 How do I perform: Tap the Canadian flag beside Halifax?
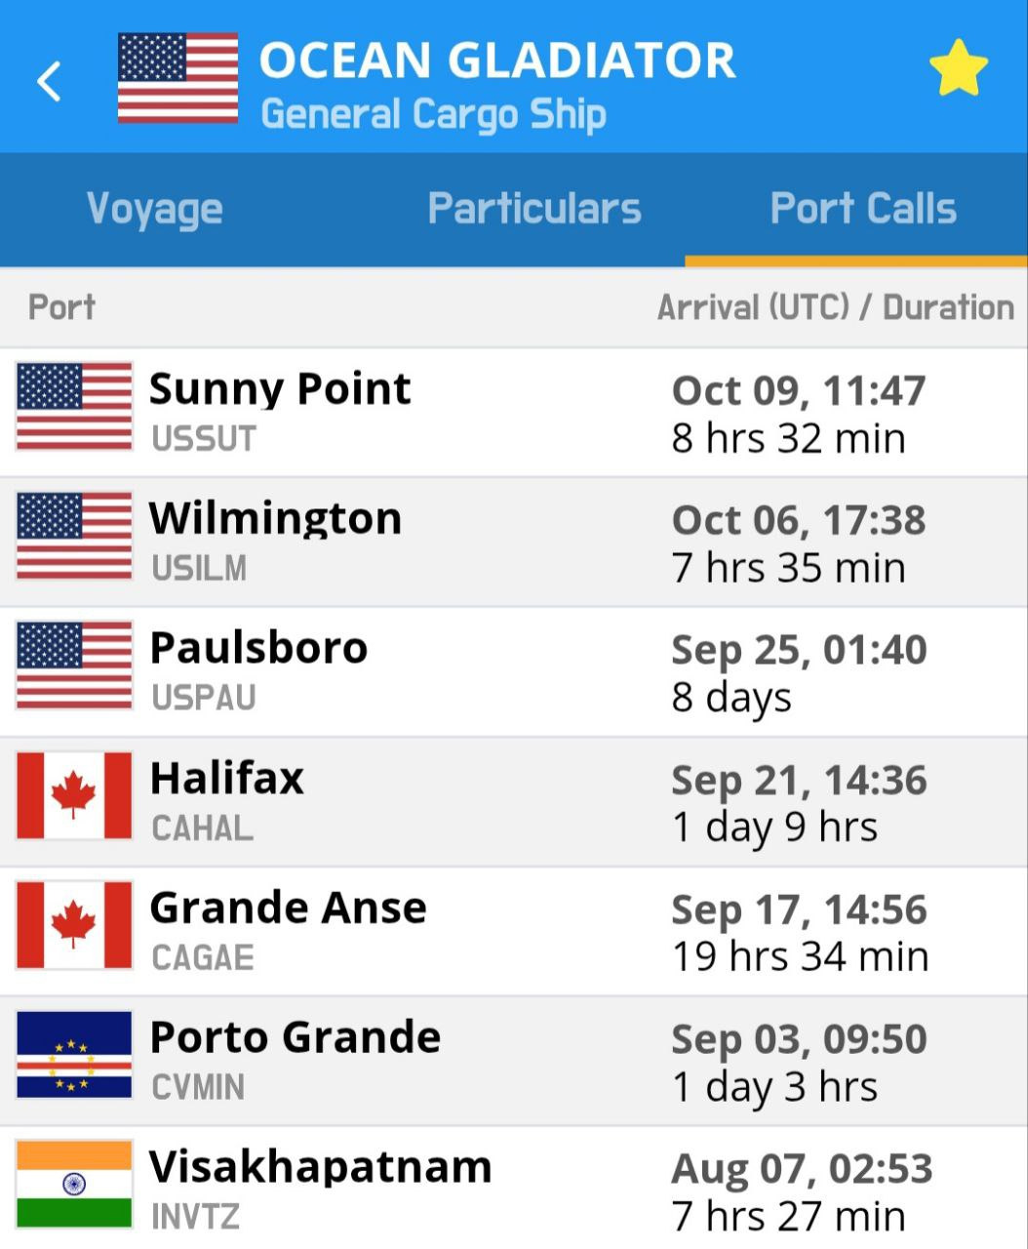[74, 796]
